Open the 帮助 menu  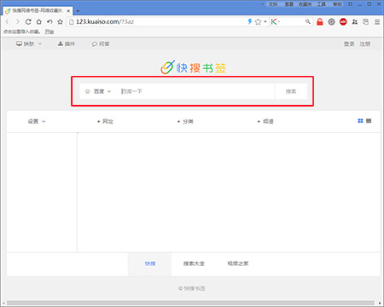coord(338,4)
